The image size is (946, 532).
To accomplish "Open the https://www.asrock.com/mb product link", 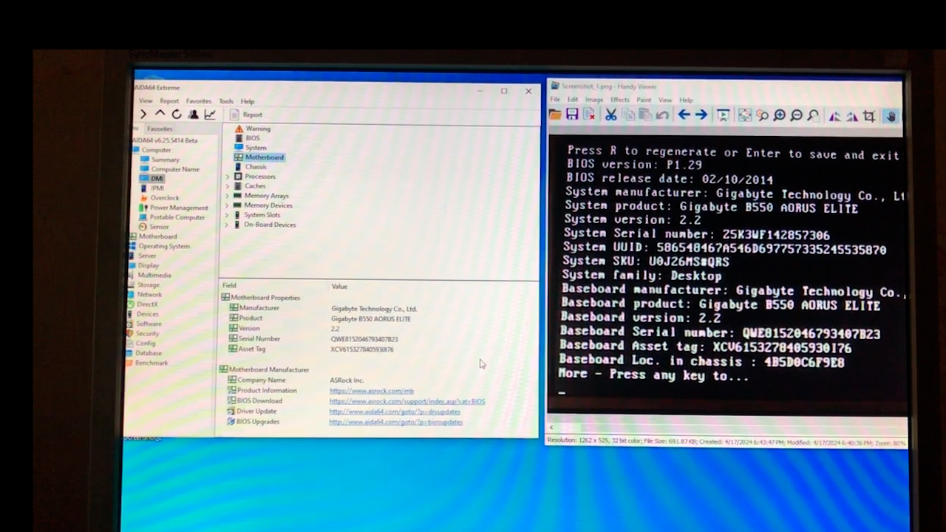I will coord(372,391).
